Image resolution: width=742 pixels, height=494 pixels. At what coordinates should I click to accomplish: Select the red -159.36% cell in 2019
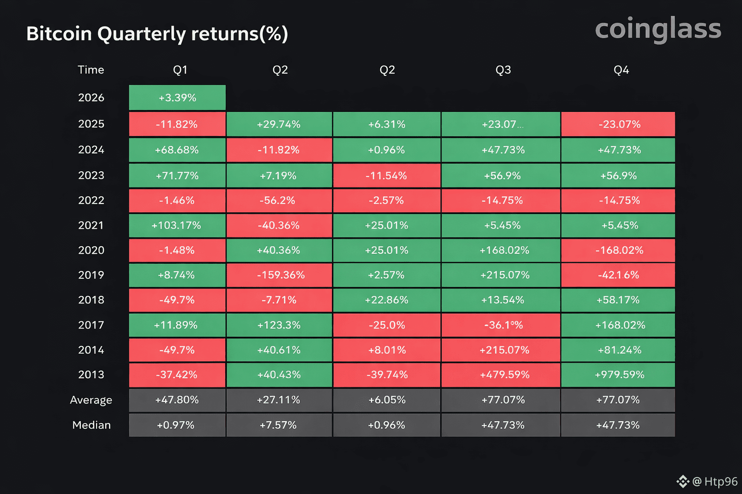(279, 275)
